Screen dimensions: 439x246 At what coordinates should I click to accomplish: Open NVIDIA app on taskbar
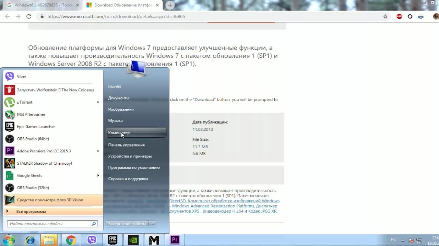pos(133,240)
